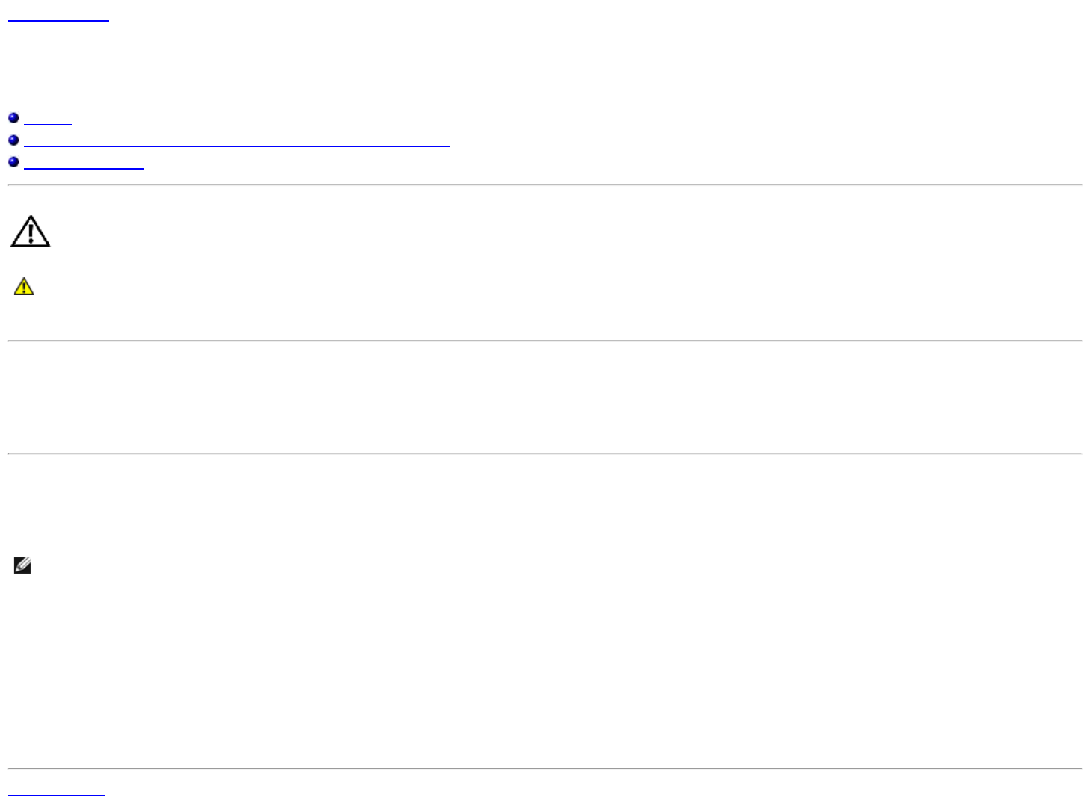Click the divider below the yellow caution icon
1091x809 pixels.
point(545,341)
